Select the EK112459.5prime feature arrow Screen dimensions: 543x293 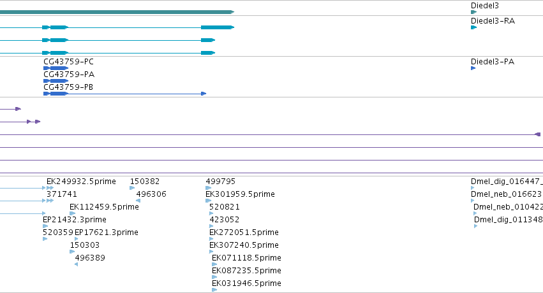point(72,213)
